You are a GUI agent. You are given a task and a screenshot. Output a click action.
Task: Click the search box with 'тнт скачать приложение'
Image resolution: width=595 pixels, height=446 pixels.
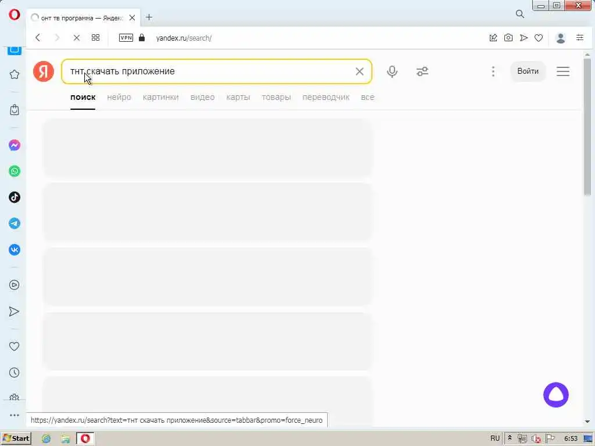tap(216, 71)
